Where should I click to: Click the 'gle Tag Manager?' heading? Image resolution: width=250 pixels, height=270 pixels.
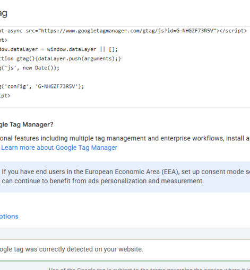tap(27, 124)
